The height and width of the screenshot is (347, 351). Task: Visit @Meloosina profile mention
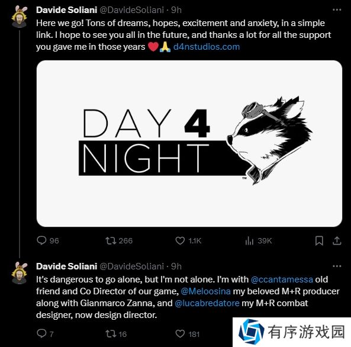(205, 291)
